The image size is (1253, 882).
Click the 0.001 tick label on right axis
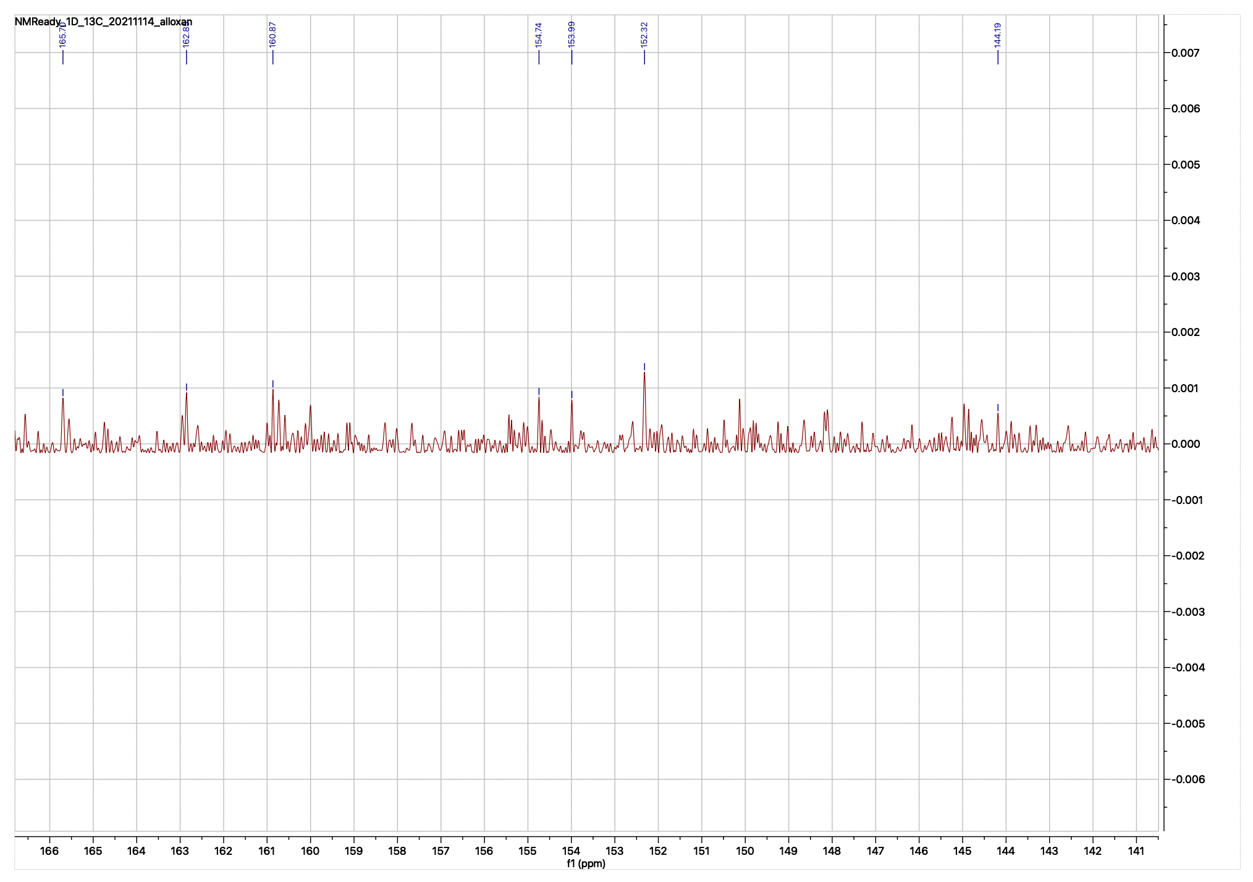[x=1185, y=388]
